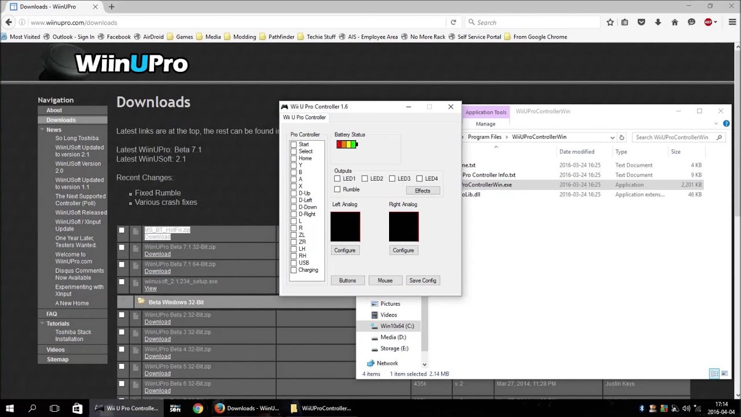741x417 pixels.
Task: Tick the D-Up checkbox
Action: pyautogui.click(x=294, y=193)
